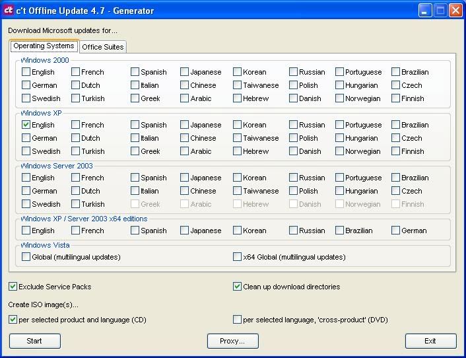The image size is (466, 358).
Task: Tick French in Windows Server 2003
Action: click(x=75, y=178)
